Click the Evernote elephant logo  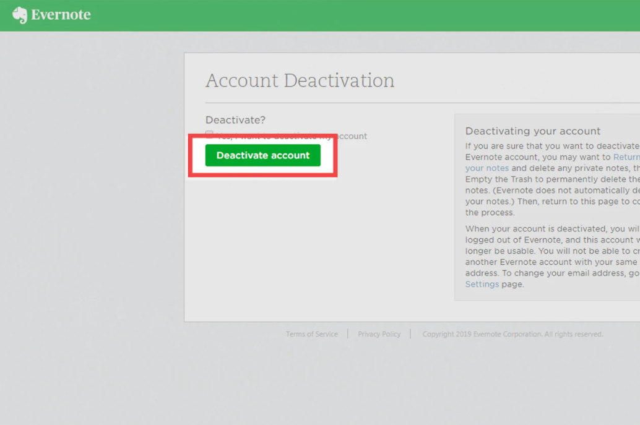click(x=20, y=15)
